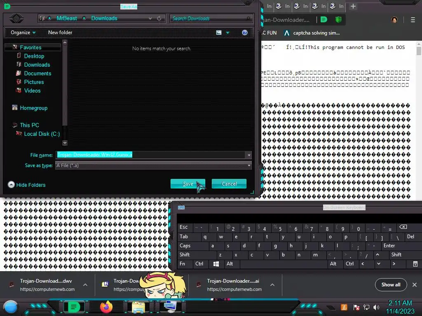Open the view options dropdown arrow
Screen dimensions: 422x316
tap(227, 33)
